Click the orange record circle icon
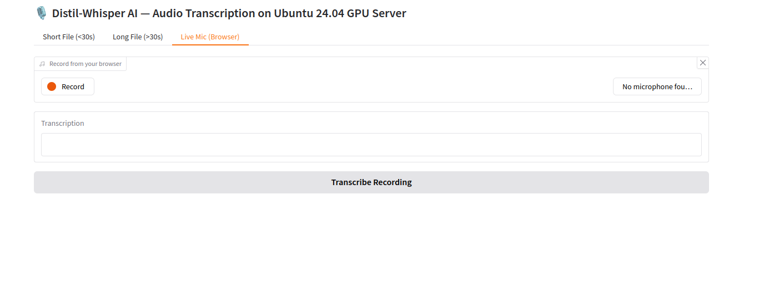 click(52, 86)
